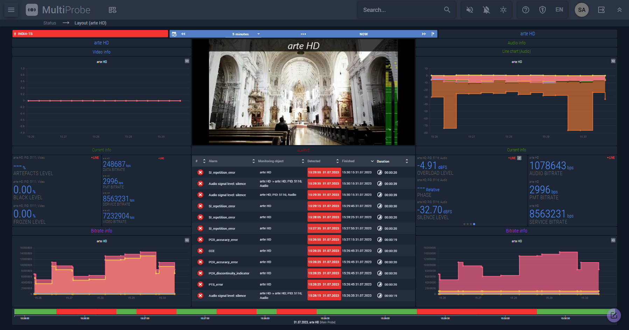Click the search magnifier icon
The height and width of the screenshot is (330, 629).
447,10
